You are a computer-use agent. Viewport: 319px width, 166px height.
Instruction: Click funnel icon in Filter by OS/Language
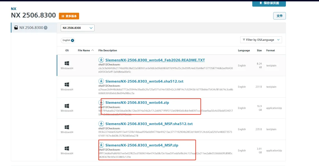pos(244,40)
